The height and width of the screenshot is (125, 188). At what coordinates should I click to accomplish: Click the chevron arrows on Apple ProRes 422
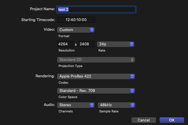click(x=132, y=76)
